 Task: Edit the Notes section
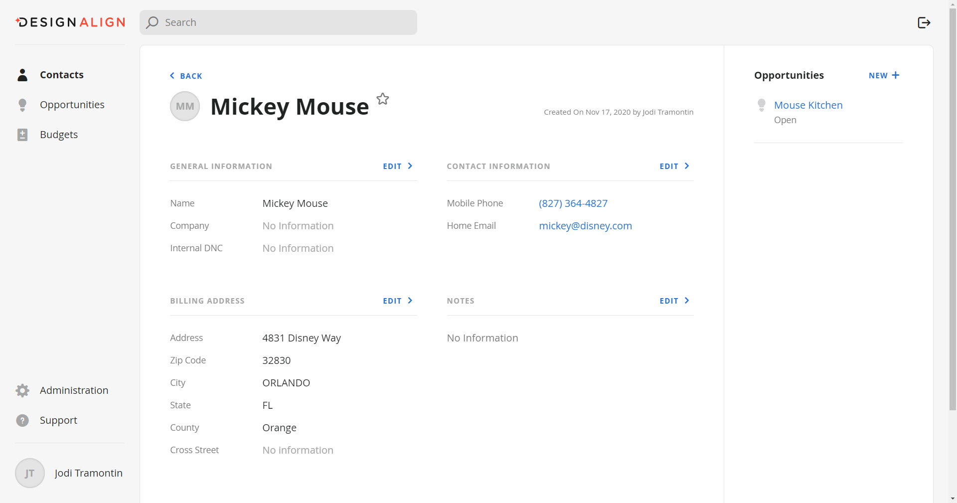[669, 301]
